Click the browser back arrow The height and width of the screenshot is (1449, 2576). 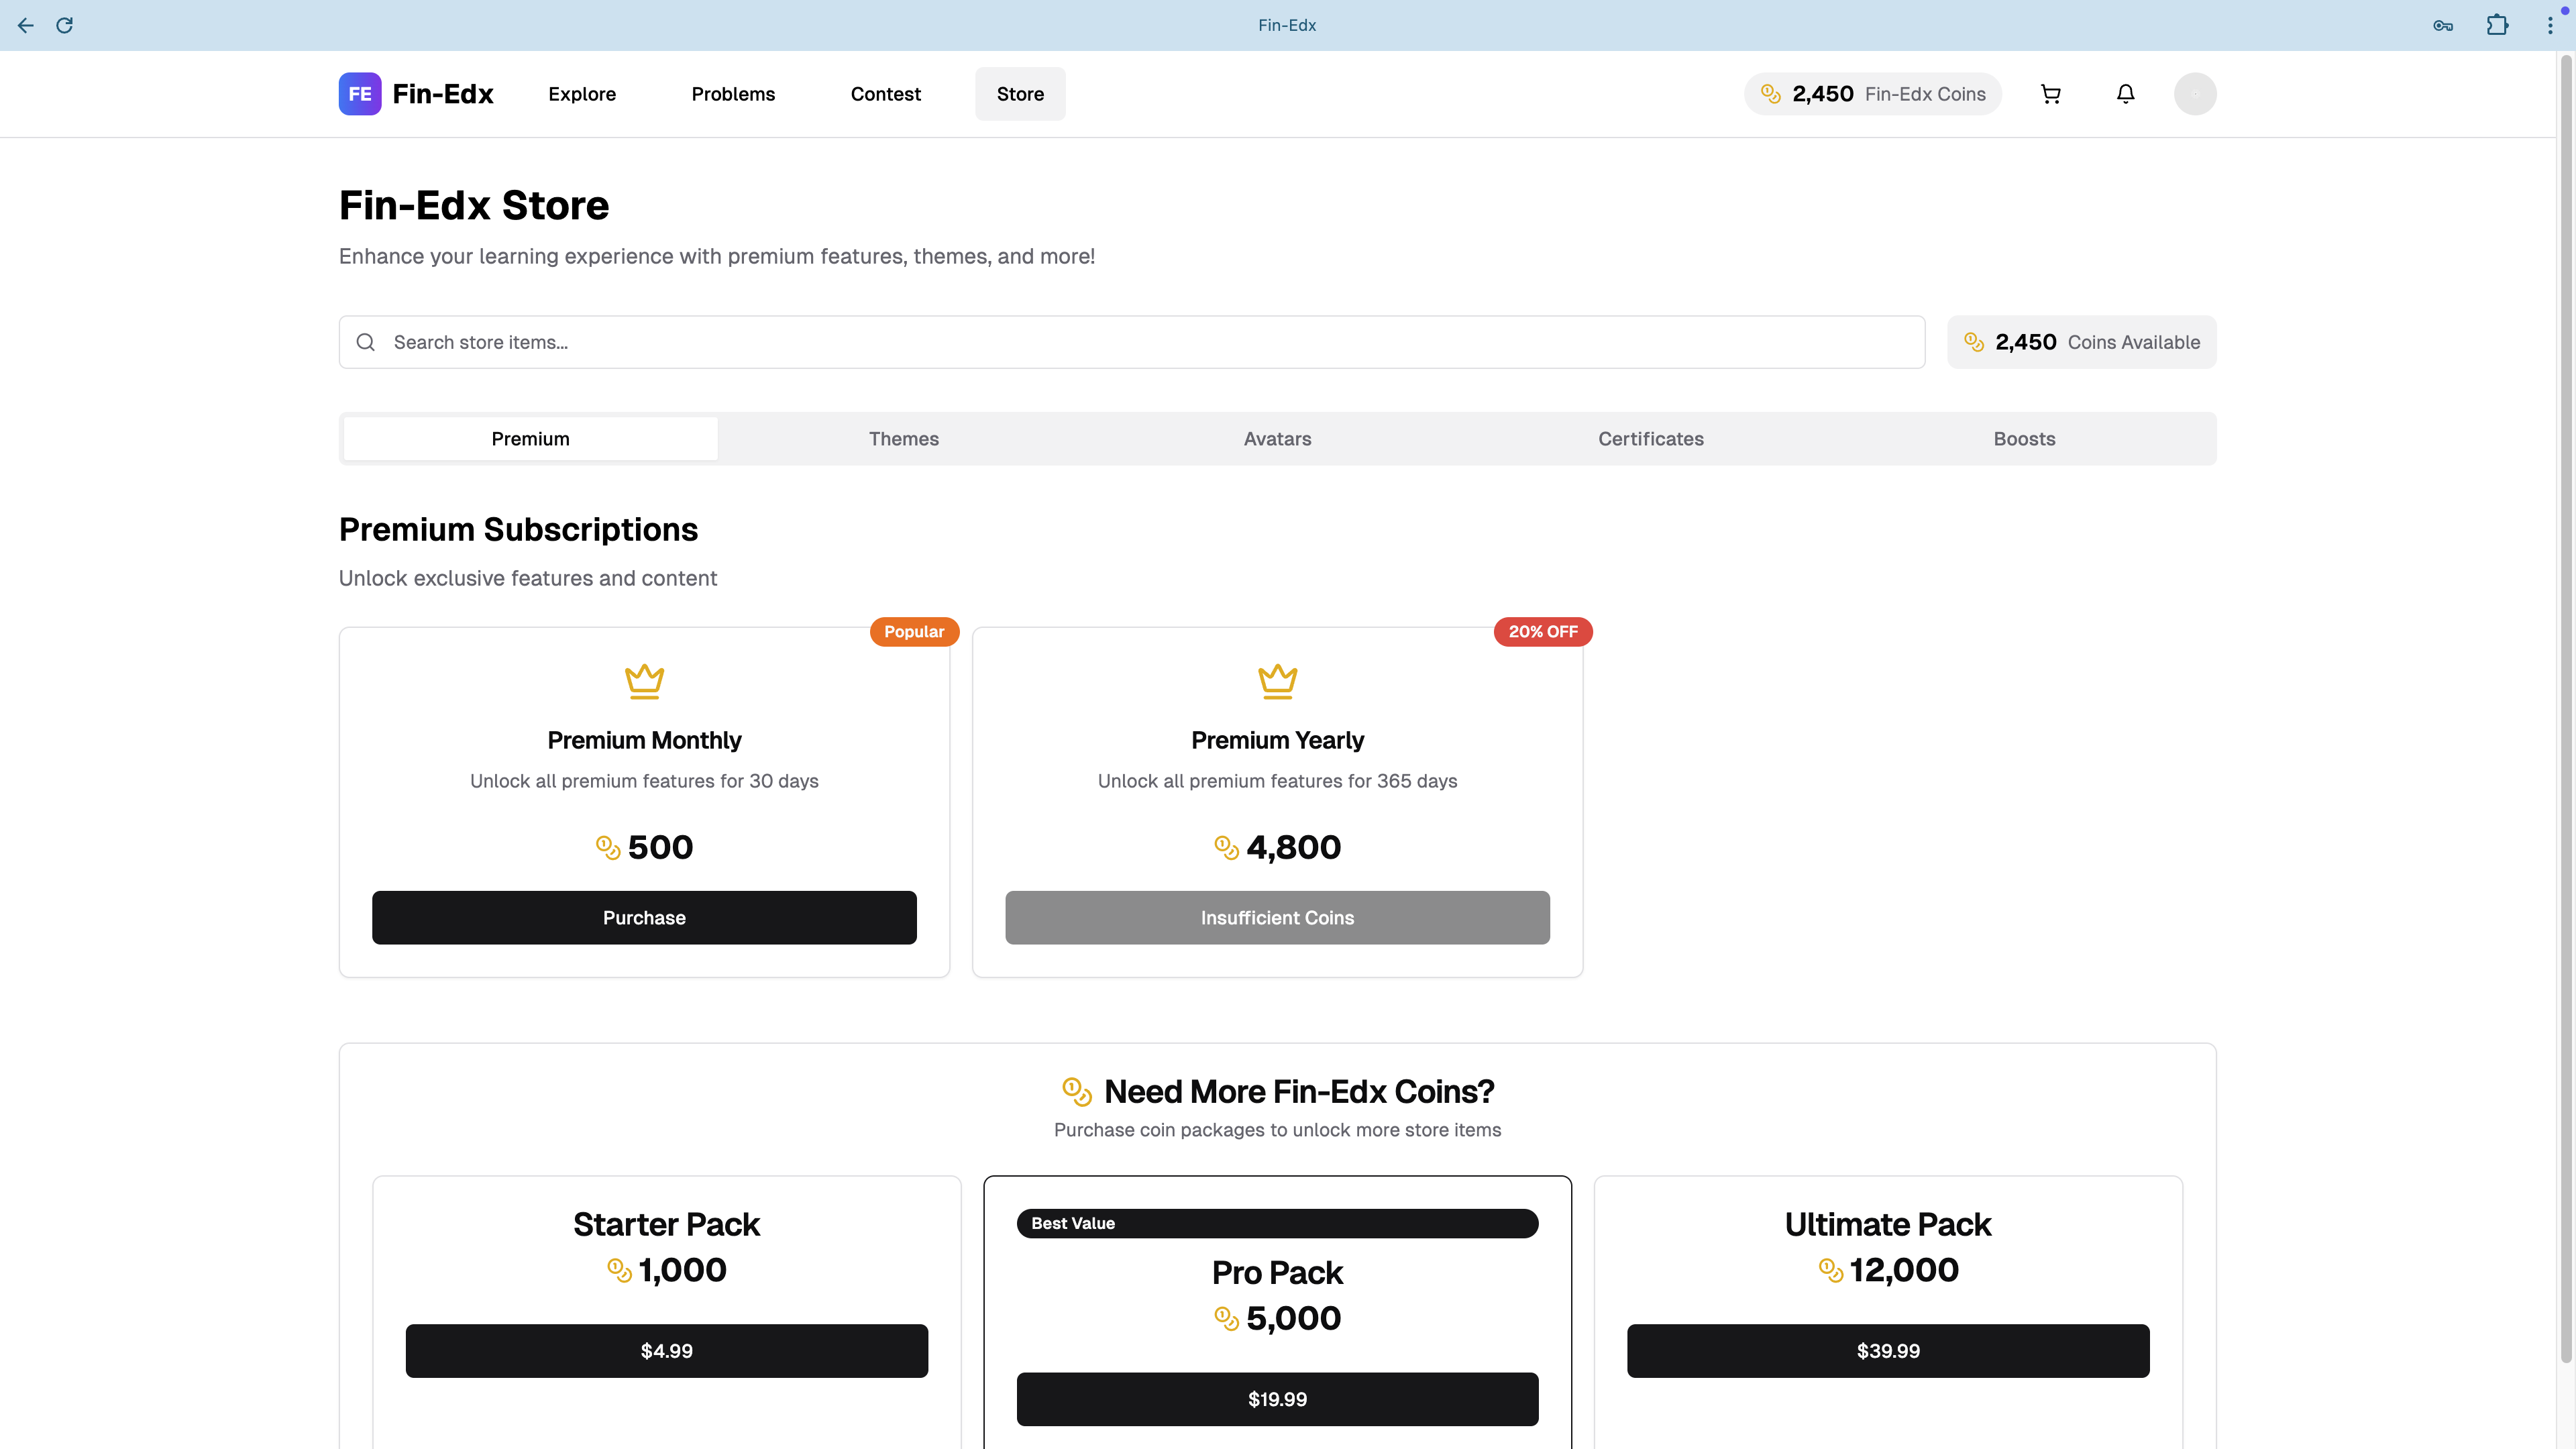(26, 25)
